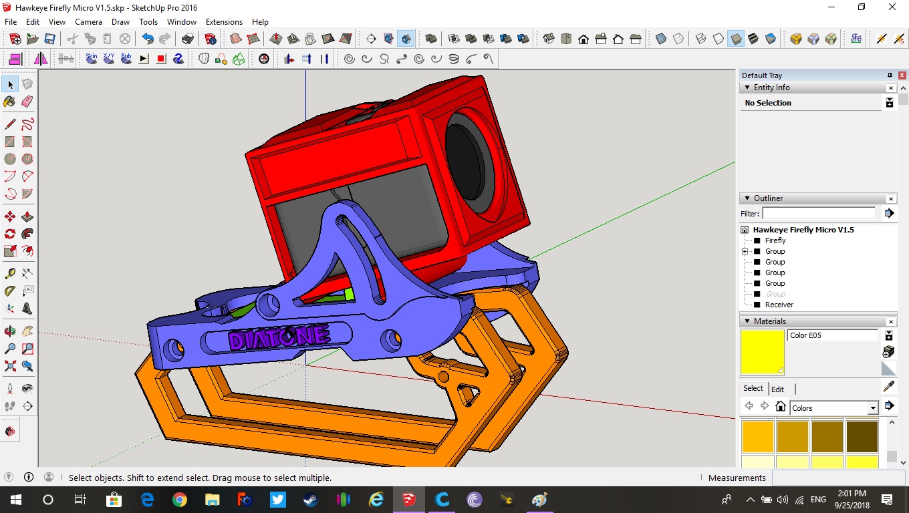Open the Colors library dropdown
This screenshot has width=909, height=513.
point(873,408)
